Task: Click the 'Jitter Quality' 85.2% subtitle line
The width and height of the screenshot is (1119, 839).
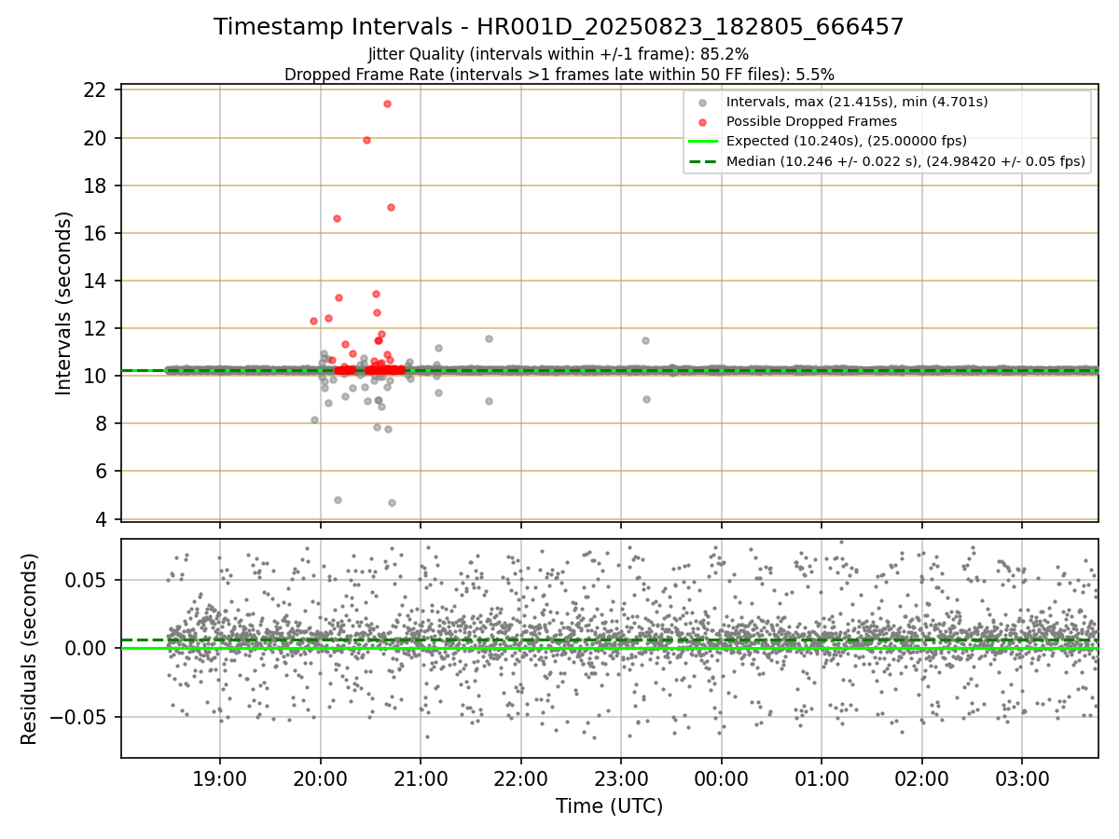Action: pos(559,54)
